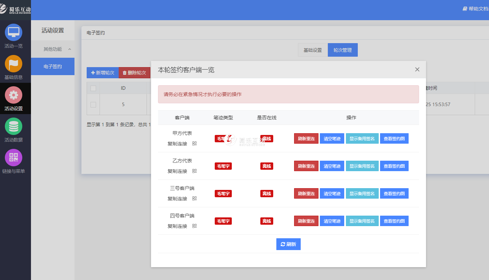Screen dimensions: 489x280
Task: Switch to the 基础设置 tab
Action: (x=313, y=50)
